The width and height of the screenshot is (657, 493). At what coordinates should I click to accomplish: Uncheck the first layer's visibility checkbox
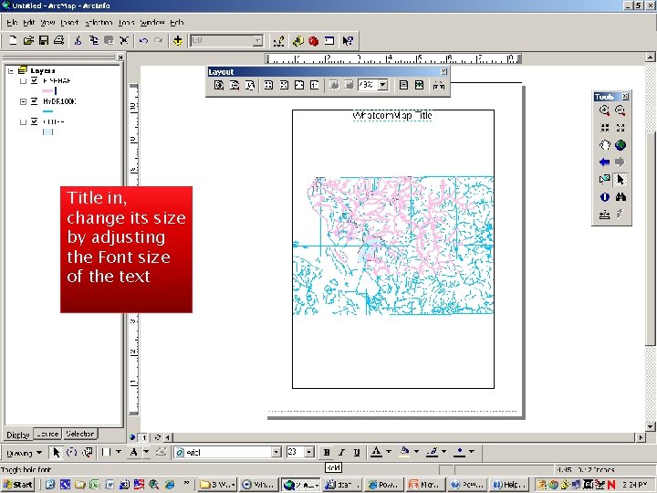[35, 80]
